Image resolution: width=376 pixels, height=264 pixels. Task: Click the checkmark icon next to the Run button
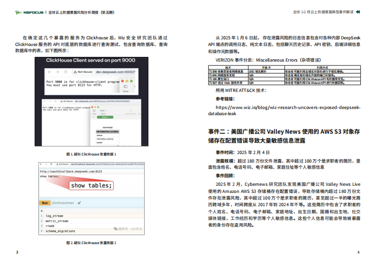coord(79,202)
